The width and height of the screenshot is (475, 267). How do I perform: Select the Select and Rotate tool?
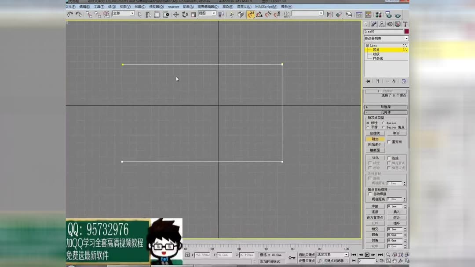point(184,14)
